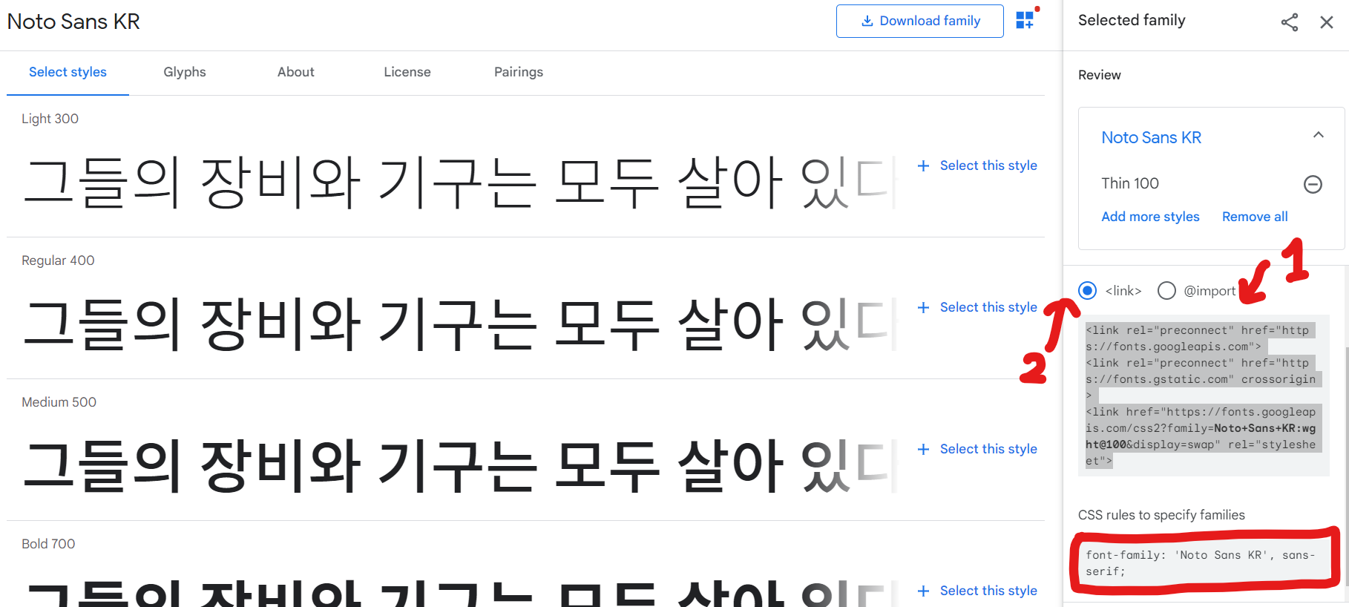Open the License tab
Image resolution: width=1349 pixels, height=607 pixels.
[x=407, y=73]
